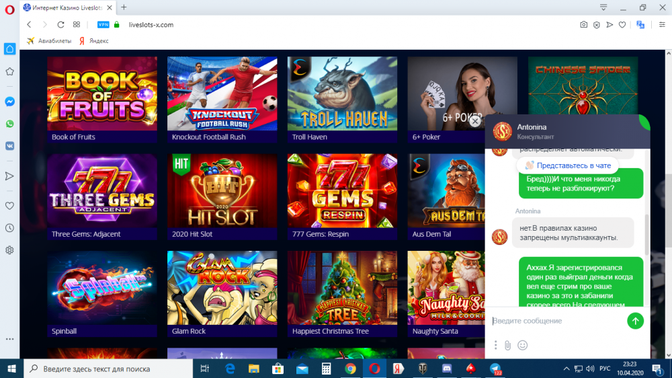Click Представьтесь в чате button
Viewport: 672px width, 378px height.
567,165
